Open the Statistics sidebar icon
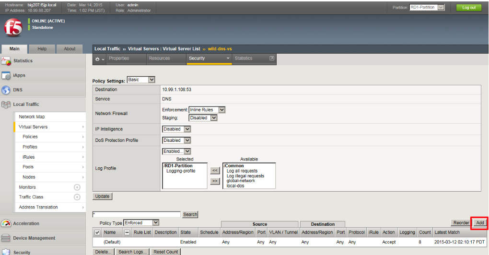The image size is (489, 255). [6, 61]
